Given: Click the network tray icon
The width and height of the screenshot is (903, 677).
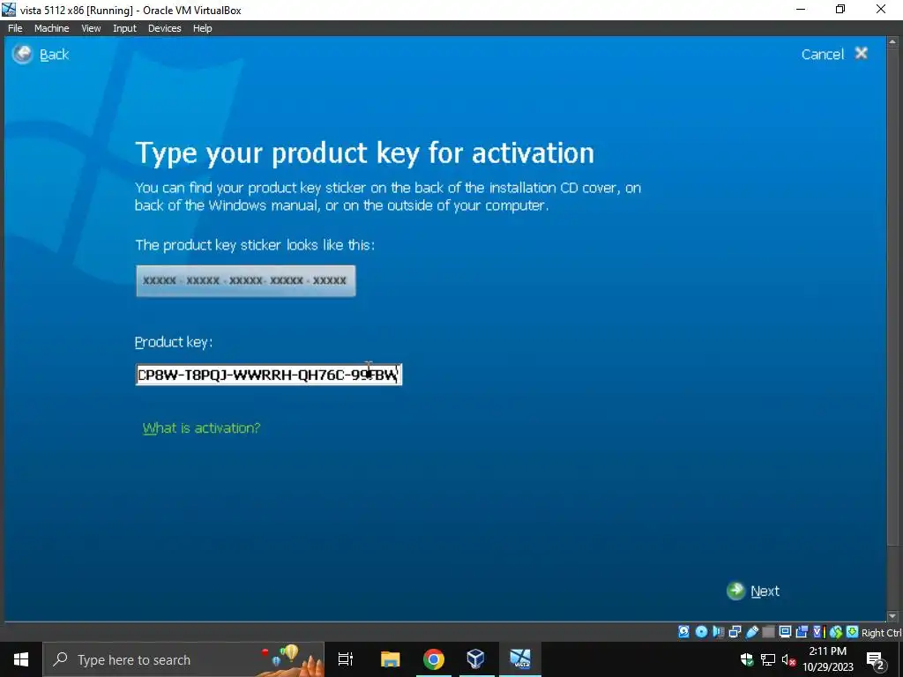Looking at the screenshot, I should [768, 659].
